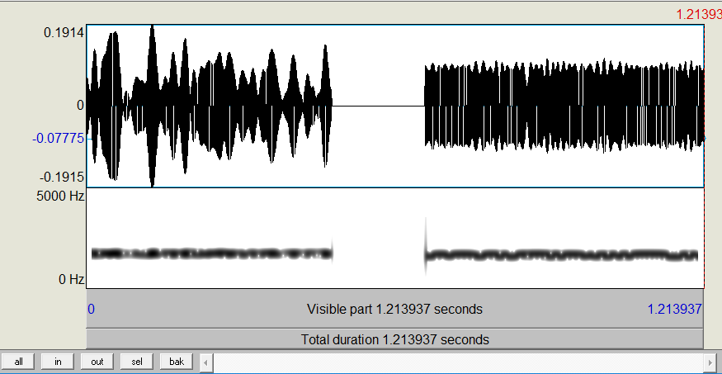The height and width of the screenshot is (374, 722).
Task: Go back with the "bak" button
Action: (x=177, y=362)
